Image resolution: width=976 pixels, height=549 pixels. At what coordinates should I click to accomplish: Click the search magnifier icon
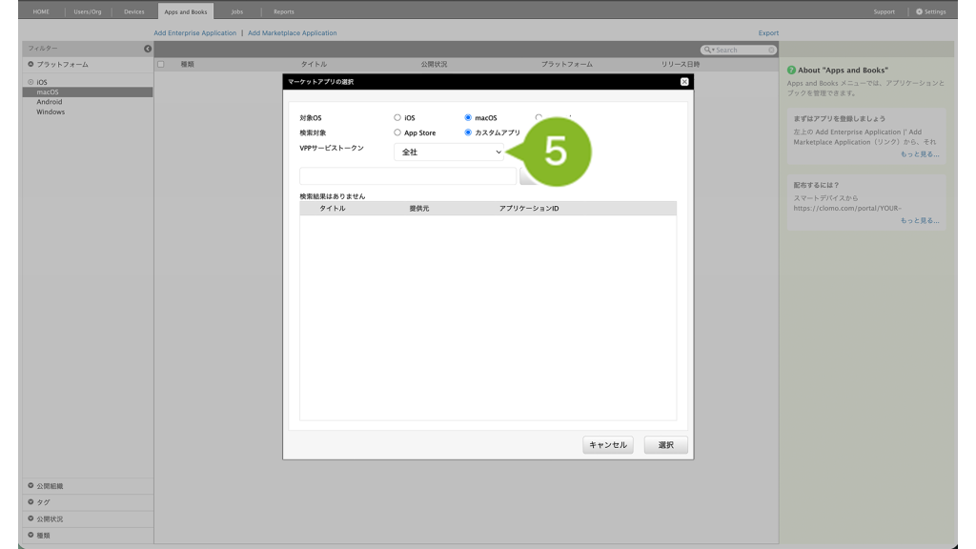708,50
